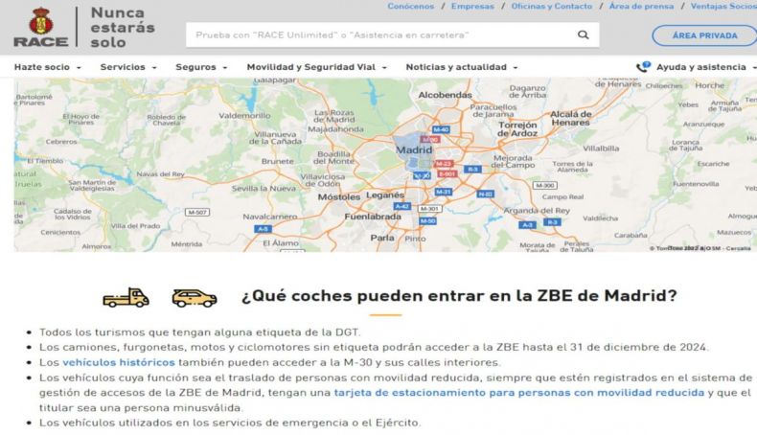Open Noticias y actualidad dropdown

[x=462, y=67]
